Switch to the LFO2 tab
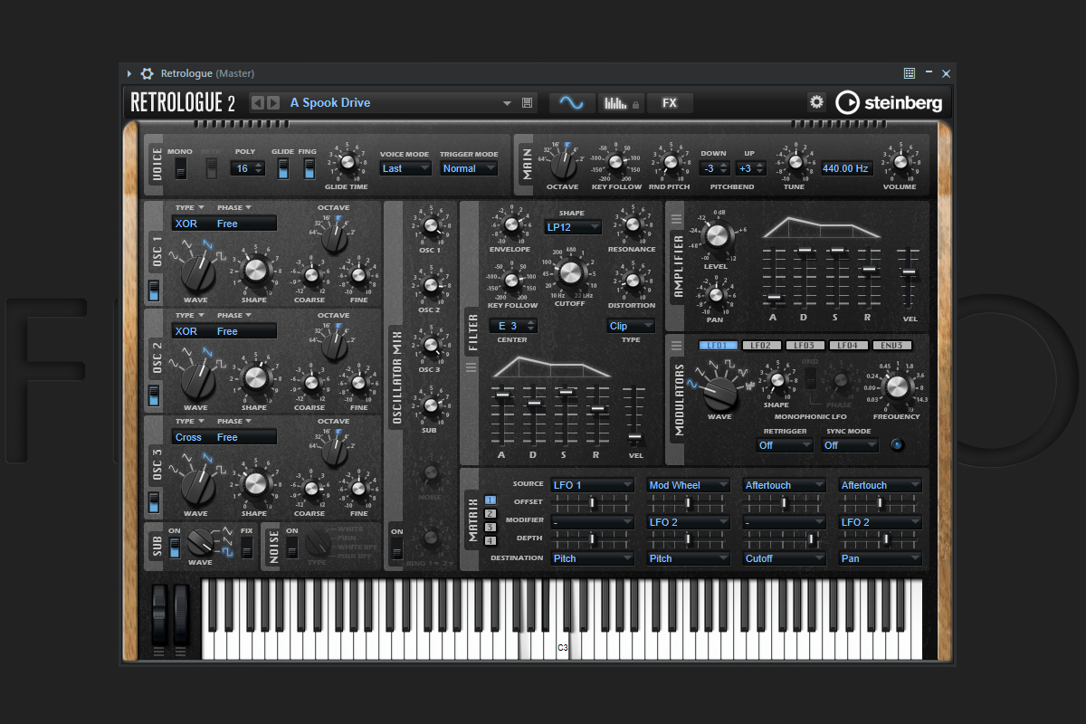1086x724 pixels. [762, 346]
